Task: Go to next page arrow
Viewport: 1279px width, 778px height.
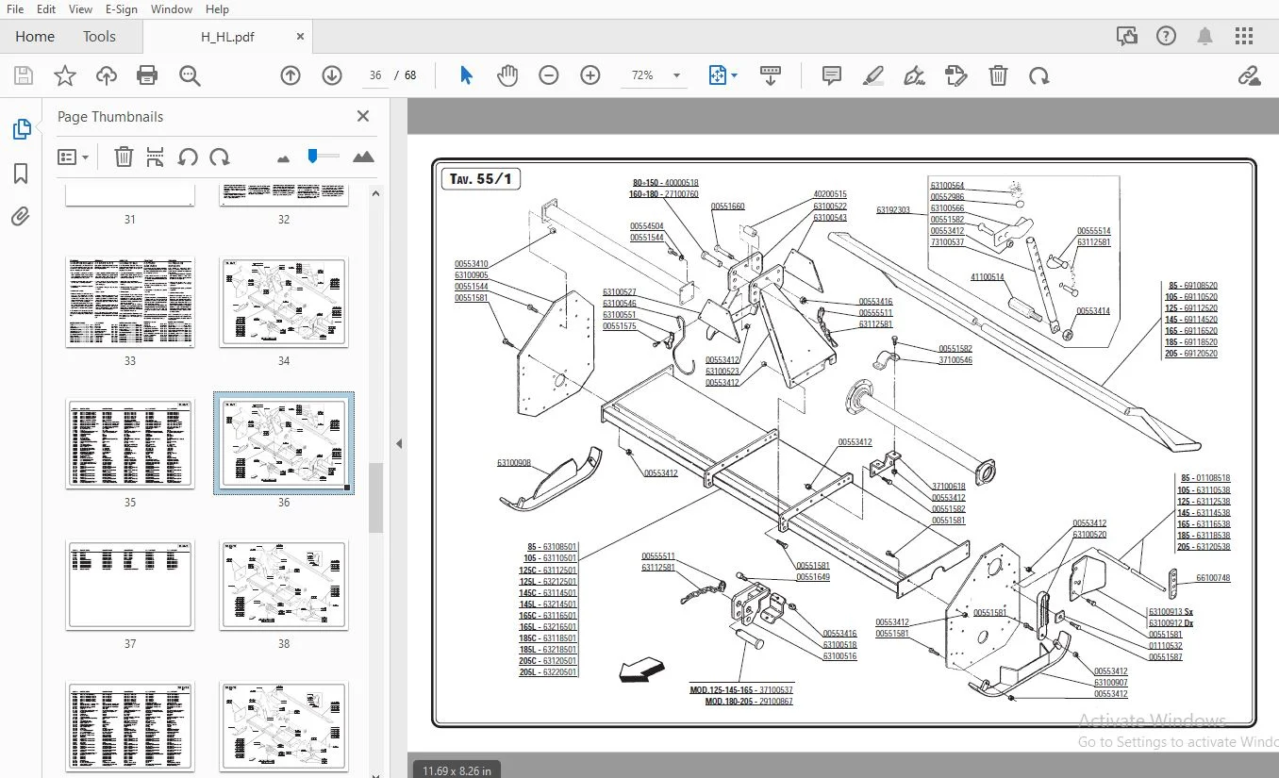Action: pyautogui.click(x=332, y=75)
